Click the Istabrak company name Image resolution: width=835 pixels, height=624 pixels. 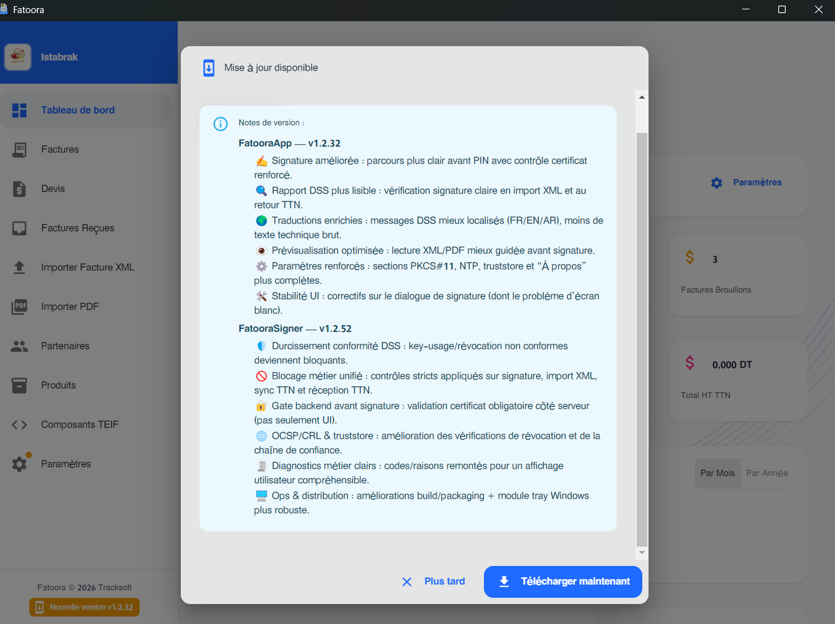pyautogui.click(x=59, y=57)
